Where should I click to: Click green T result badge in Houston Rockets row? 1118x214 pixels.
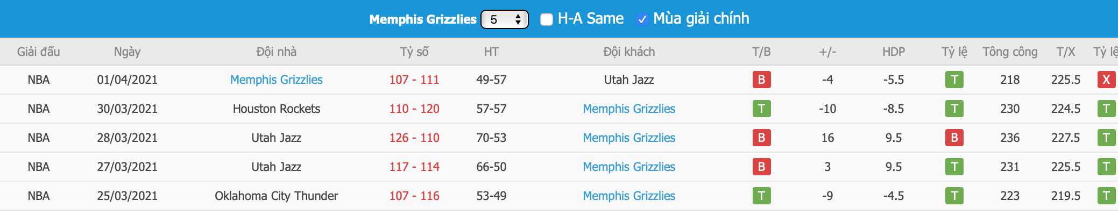pyautogui.click(x=761, y=109)
